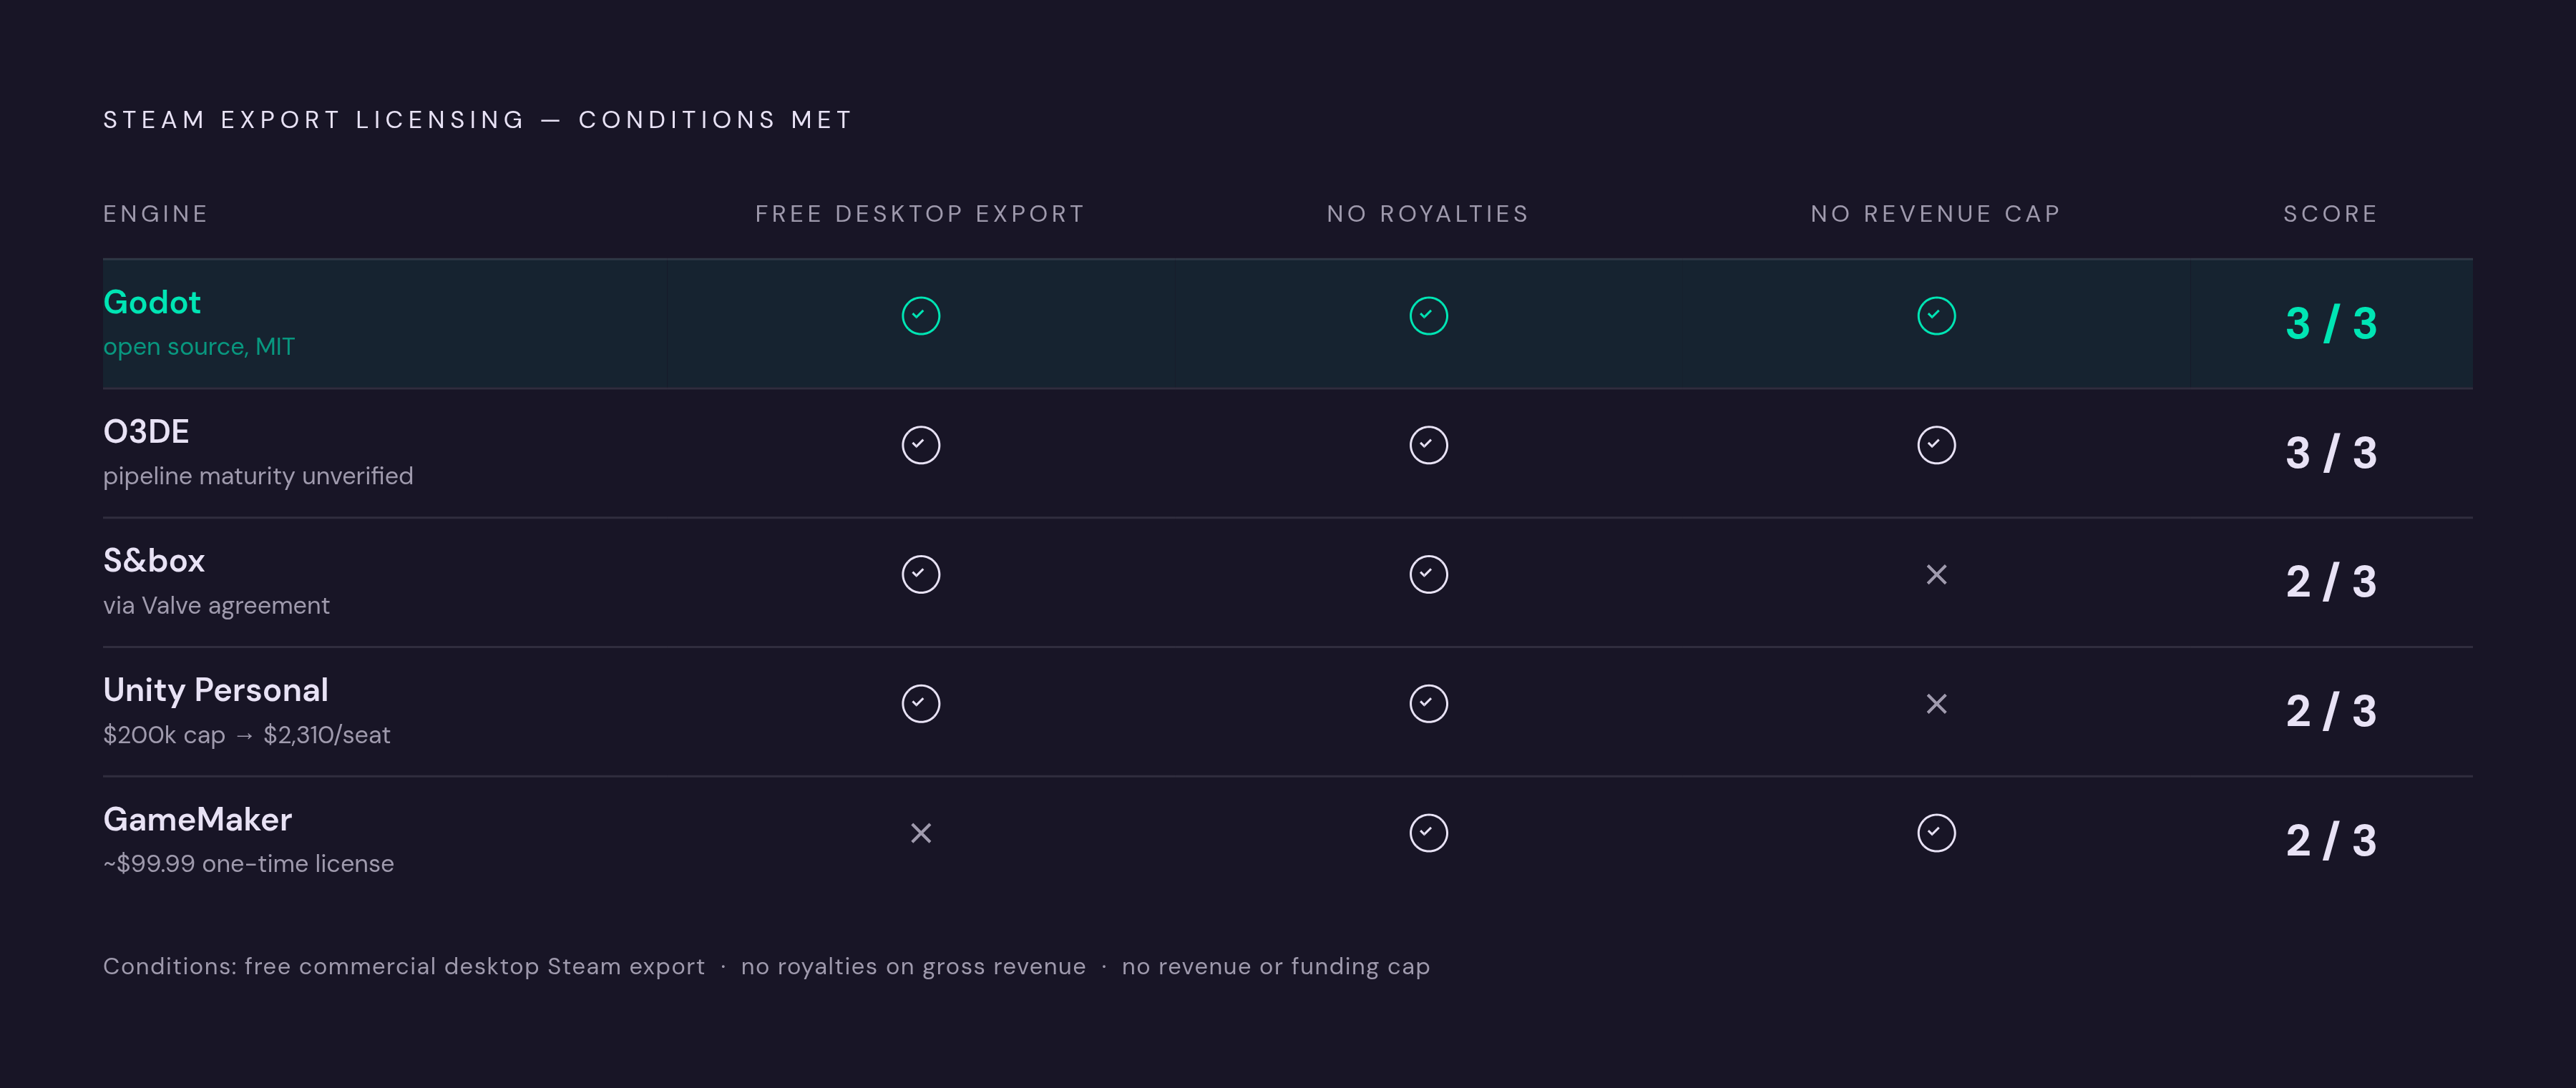Click the 'via Valve agreement' note
The image size is (2576, 1088).
216,605
